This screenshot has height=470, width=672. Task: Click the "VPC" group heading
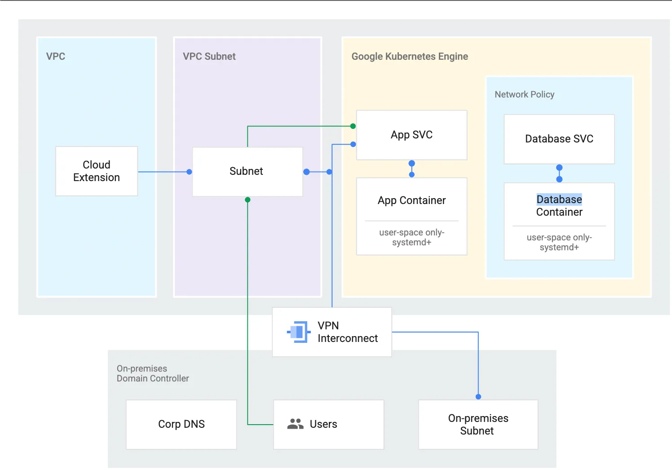point(56,57)
